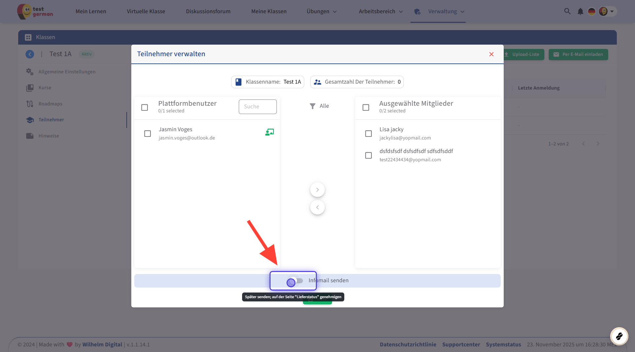Open the floating help widget icon

tap(619, 336)
